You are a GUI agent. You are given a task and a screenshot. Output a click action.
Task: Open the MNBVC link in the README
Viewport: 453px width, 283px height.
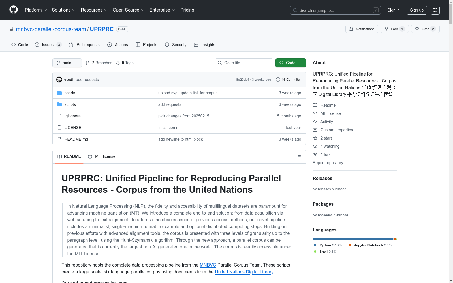[x=208, y=265]
